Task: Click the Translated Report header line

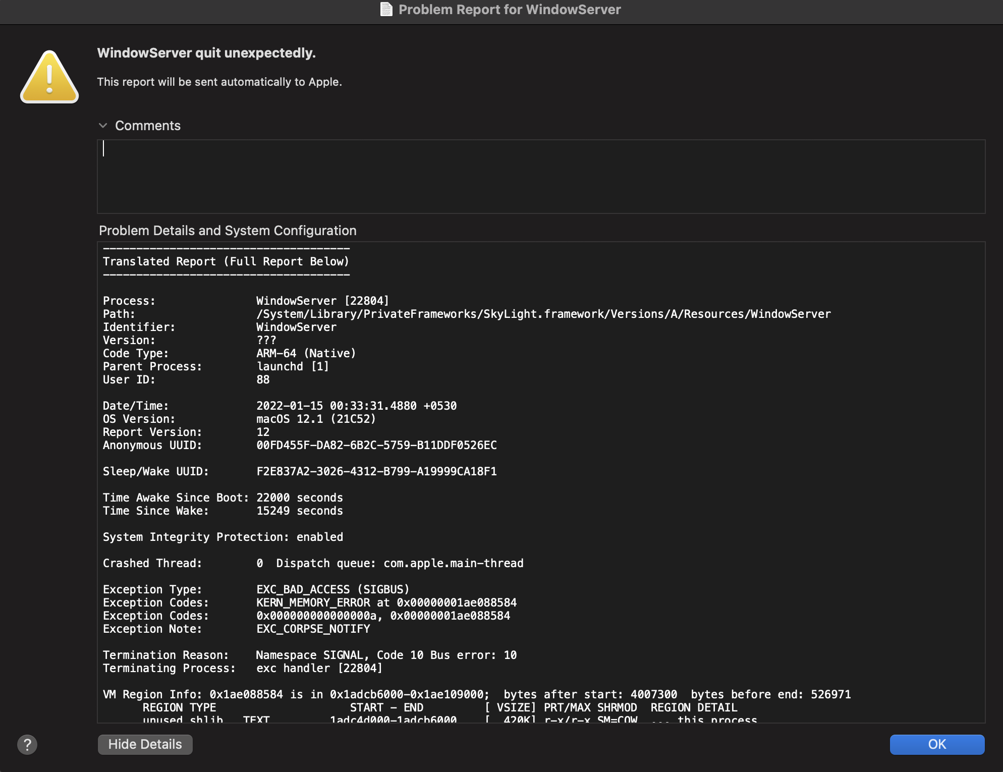Action: point(226,261)
